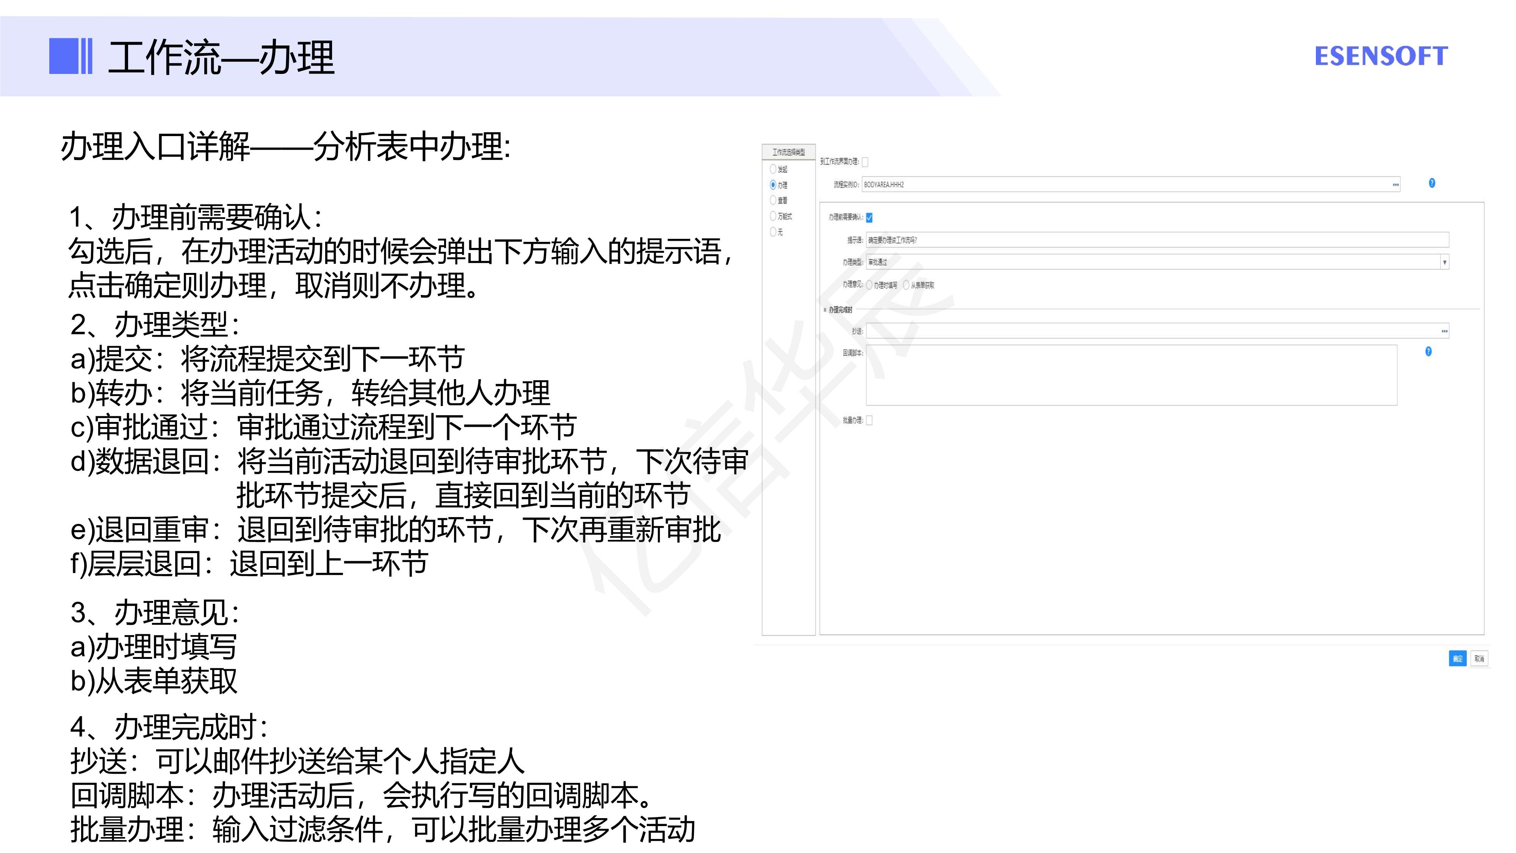The image size is (1516, 853).
Task: Check the 批量办理 checkbox
Action: pos(869,420)
